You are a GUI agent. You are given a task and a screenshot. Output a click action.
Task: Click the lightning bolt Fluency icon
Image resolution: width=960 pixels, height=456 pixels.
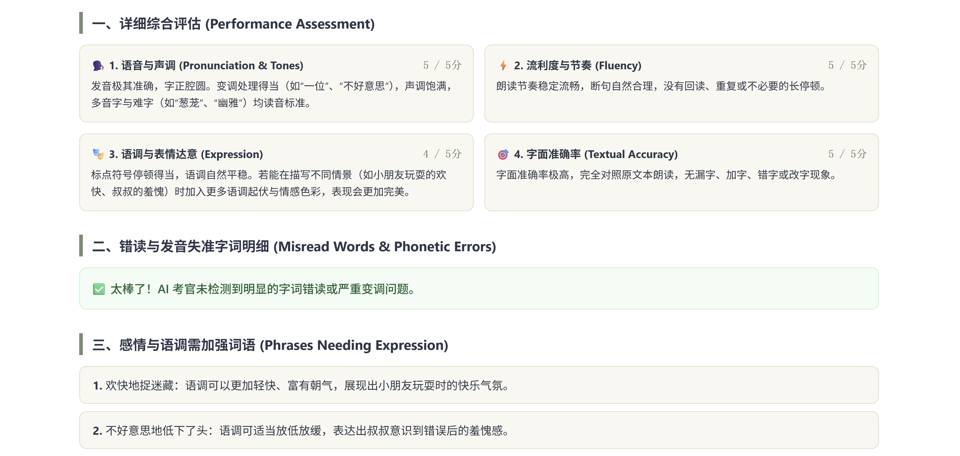(503, 65)
